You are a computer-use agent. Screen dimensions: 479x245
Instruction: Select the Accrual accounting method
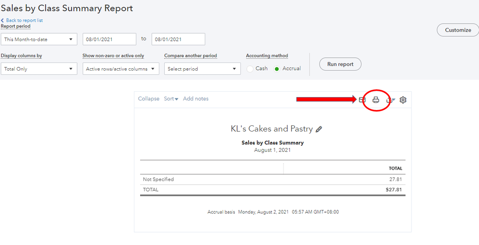(277, 69)
